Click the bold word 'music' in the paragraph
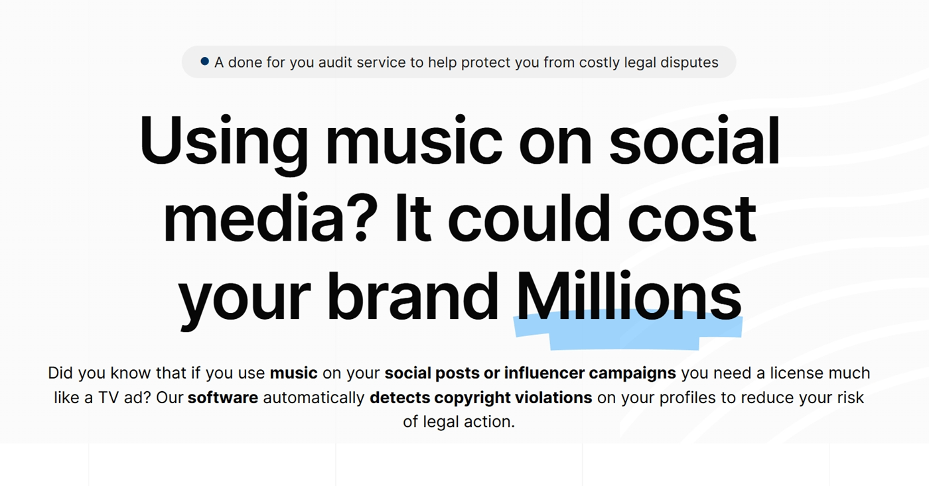The image size is (929, 486). pos(294,373)
